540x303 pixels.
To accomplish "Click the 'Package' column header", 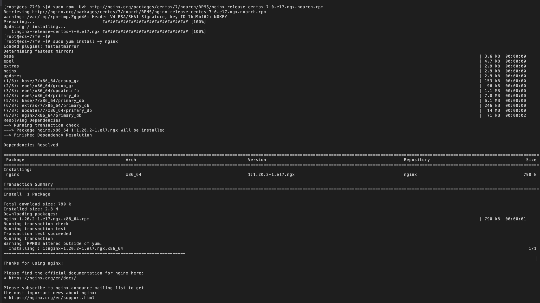I will click(15, 160).
